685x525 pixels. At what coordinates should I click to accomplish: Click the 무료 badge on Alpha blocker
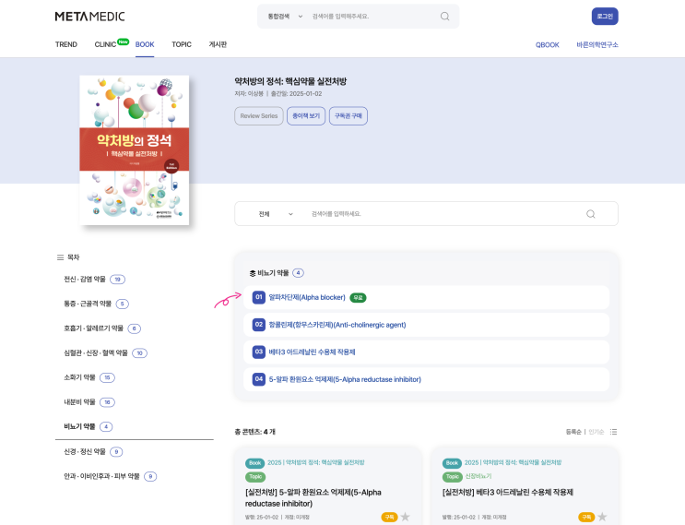[358, 298]
